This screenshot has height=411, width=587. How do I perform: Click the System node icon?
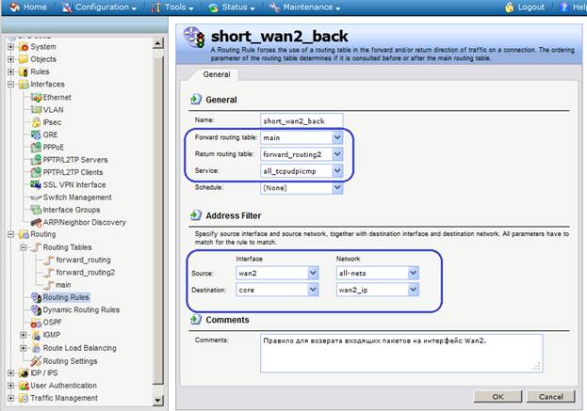point(24,47)
